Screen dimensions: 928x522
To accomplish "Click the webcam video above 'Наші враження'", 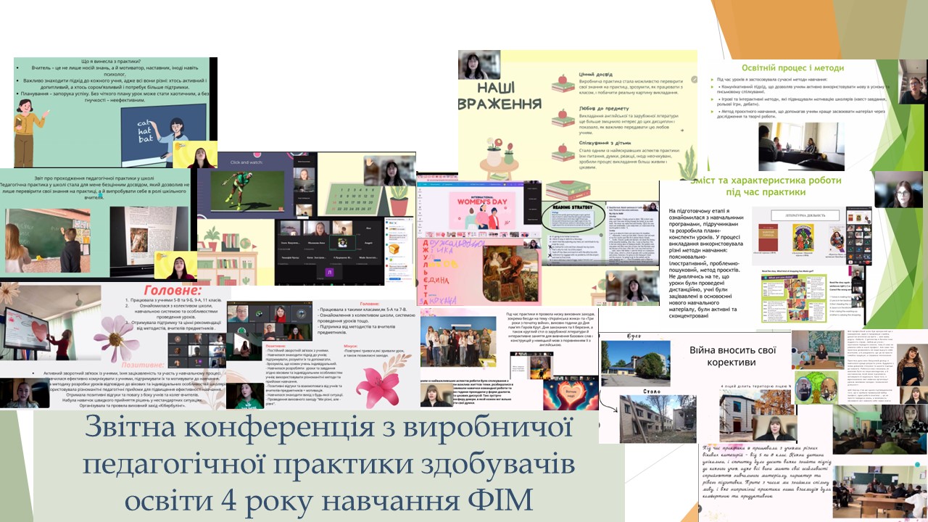I will tap(474, 65).
